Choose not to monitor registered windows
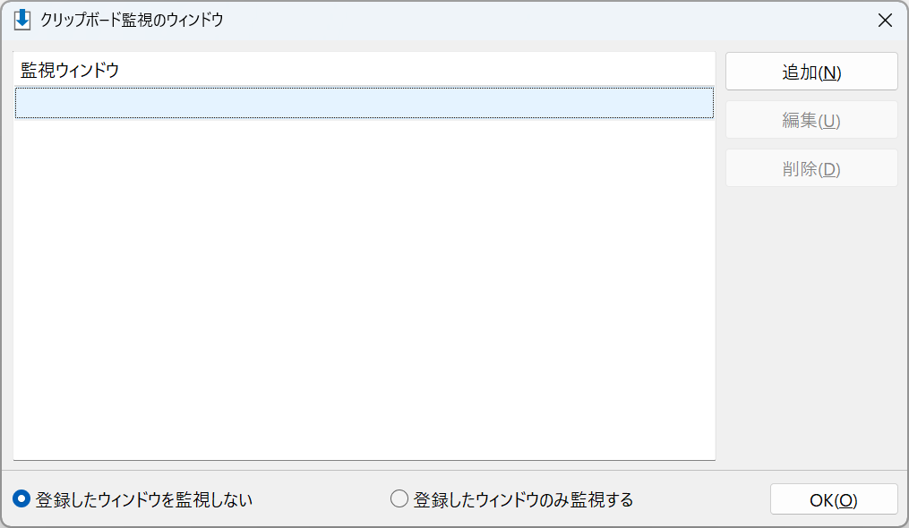 click(21, 499)
